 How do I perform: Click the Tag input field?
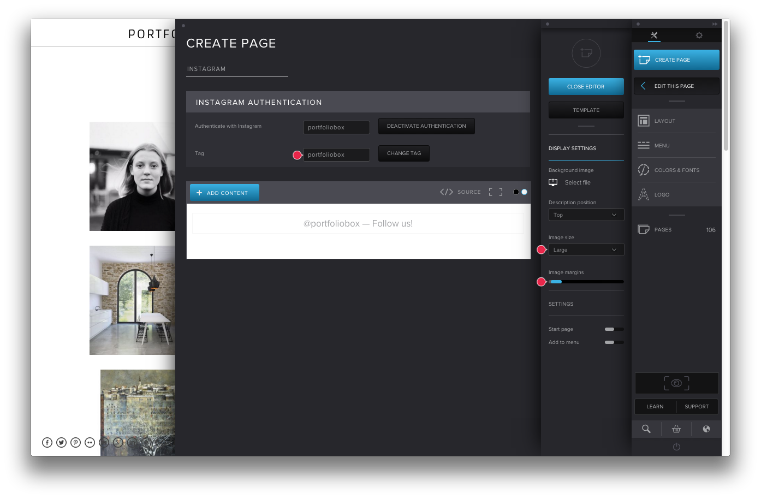tap(336, 155)
